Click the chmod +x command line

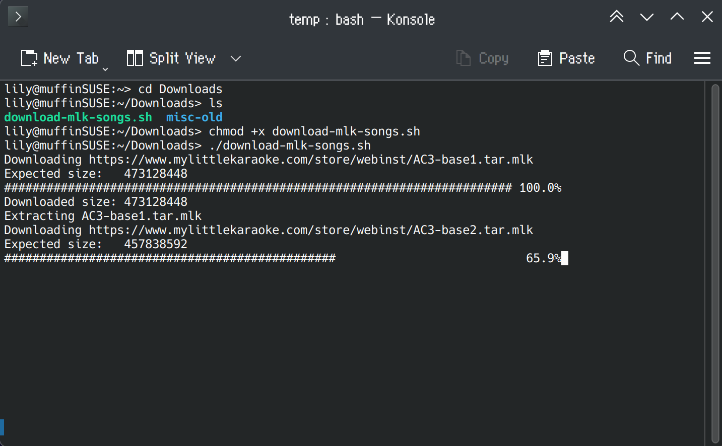point(212,131)
